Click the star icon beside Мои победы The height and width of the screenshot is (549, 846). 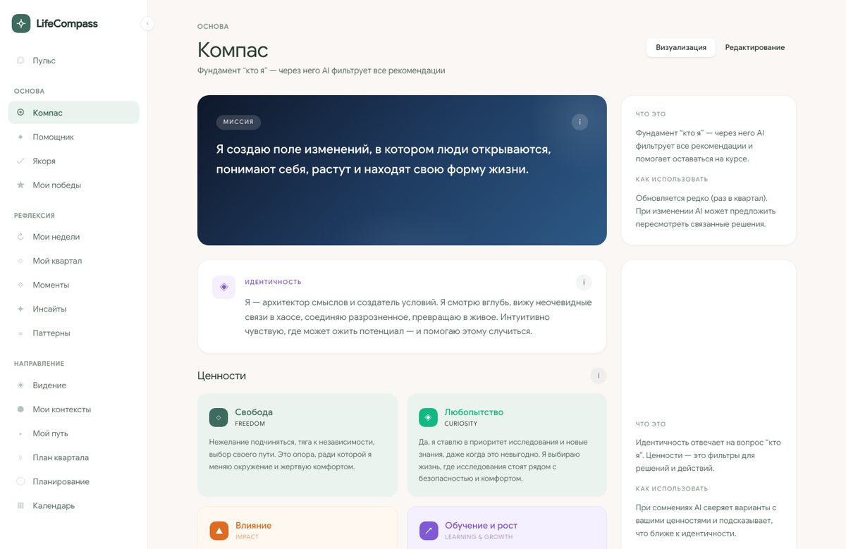click(20, 185)
